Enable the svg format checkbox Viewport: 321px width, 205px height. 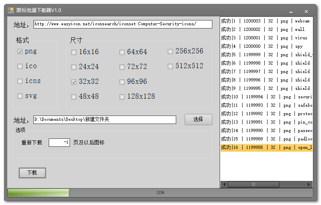20,96
